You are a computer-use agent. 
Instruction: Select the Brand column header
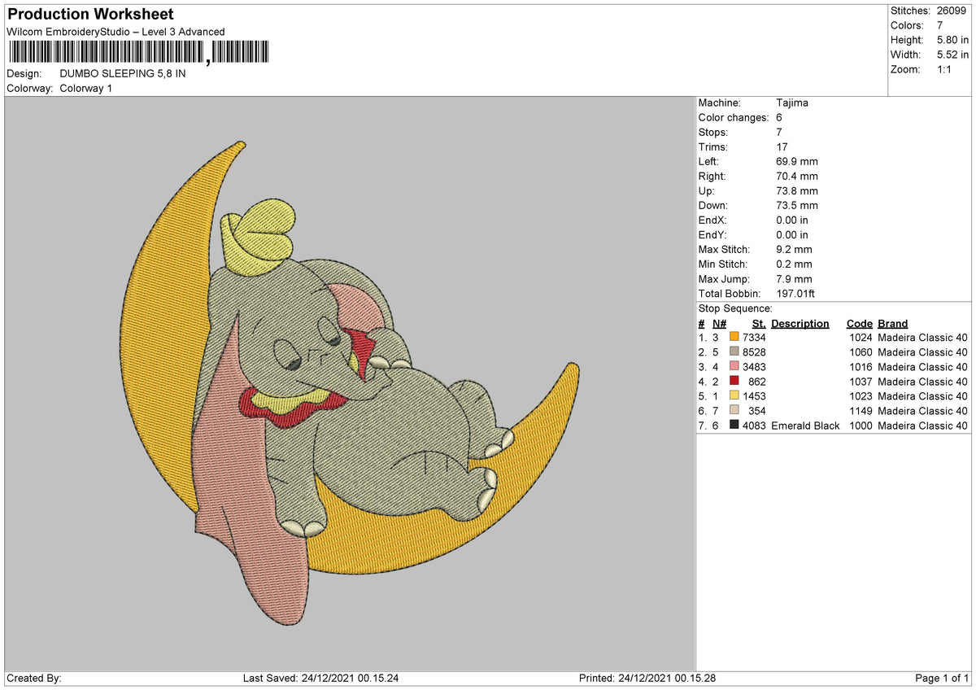click(892, 323)
